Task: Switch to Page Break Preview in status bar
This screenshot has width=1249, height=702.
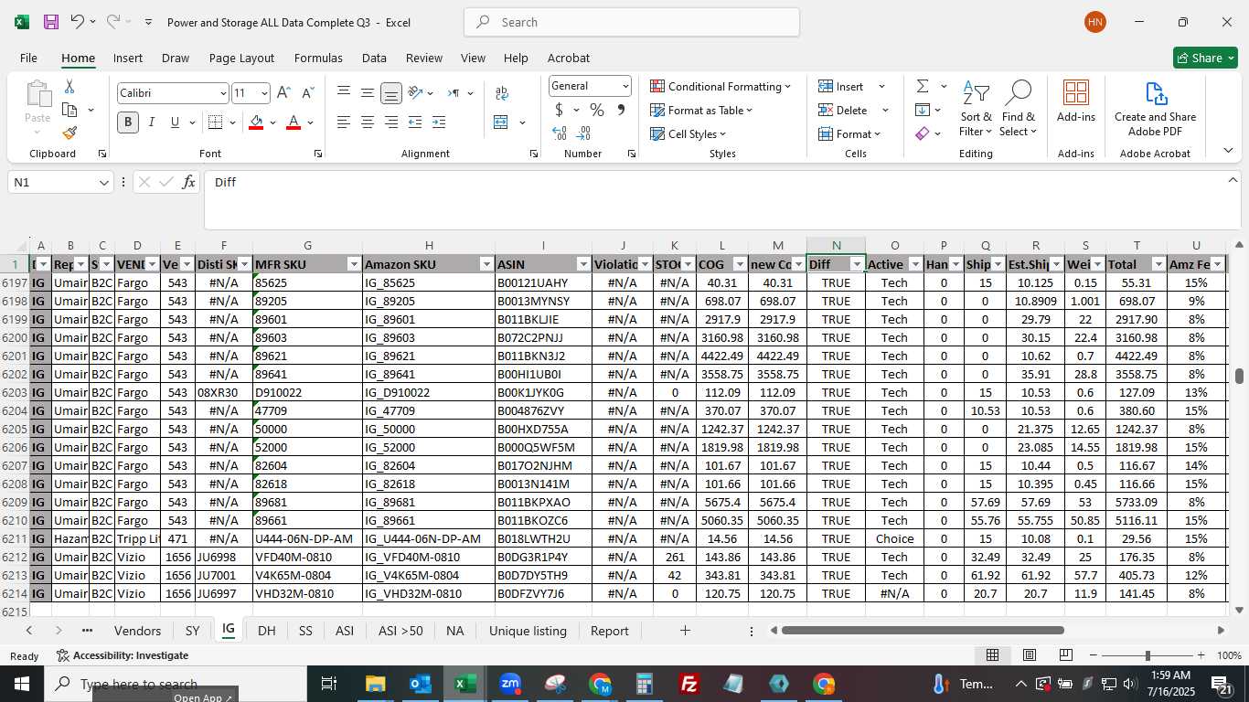Action: tap(1066, 655)
